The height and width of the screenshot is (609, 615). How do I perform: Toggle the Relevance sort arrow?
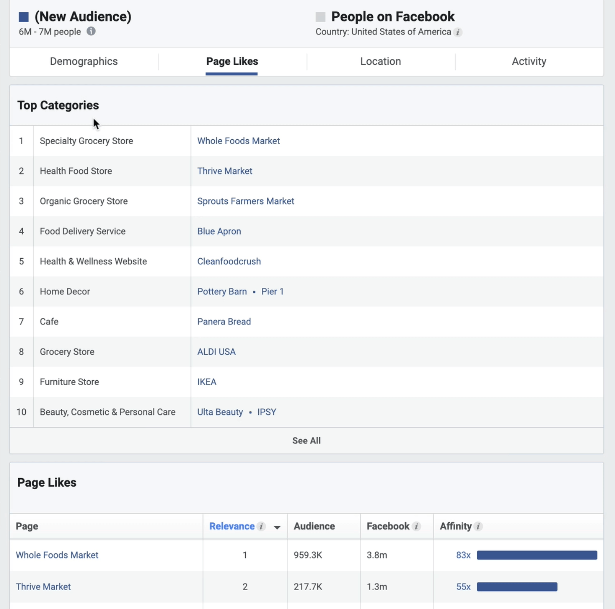pyautogui.click(x=277, y=527)
